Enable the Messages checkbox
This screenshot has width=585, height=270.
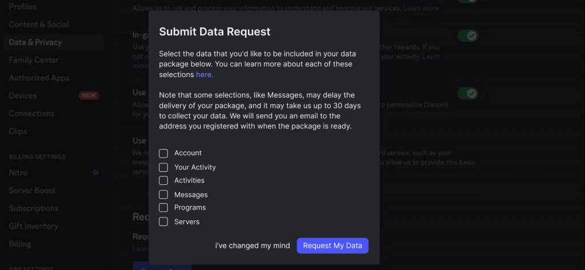[163, 194]
